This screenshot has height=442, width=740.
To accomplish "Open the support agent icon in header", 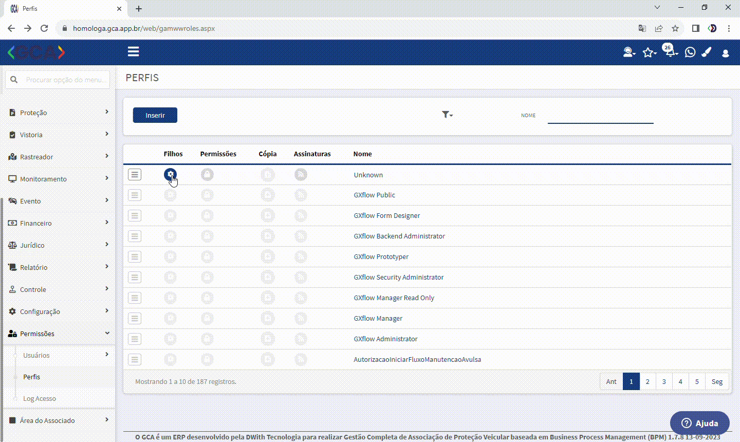I will (x=629, y=52).
